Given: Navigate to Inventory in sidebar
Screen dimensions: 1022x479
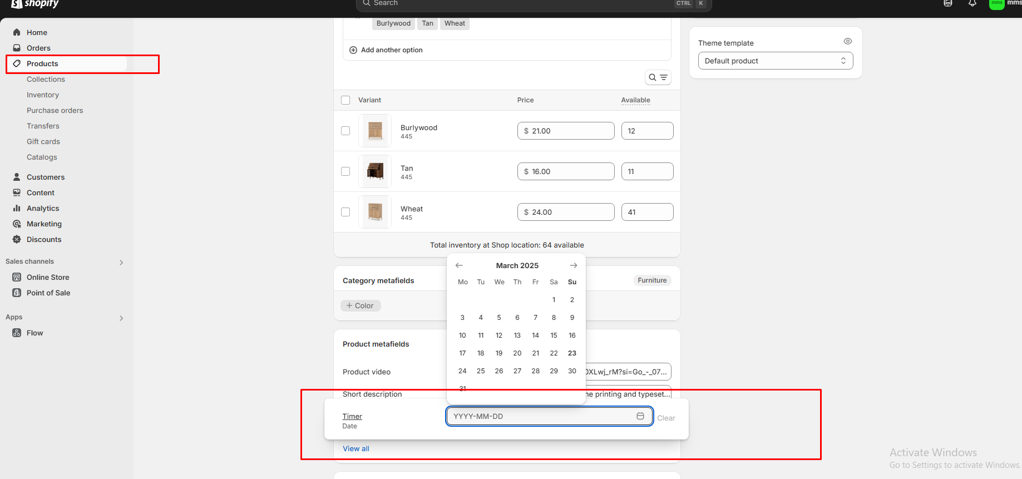Looking at the screenshot, I should point(43,95).
